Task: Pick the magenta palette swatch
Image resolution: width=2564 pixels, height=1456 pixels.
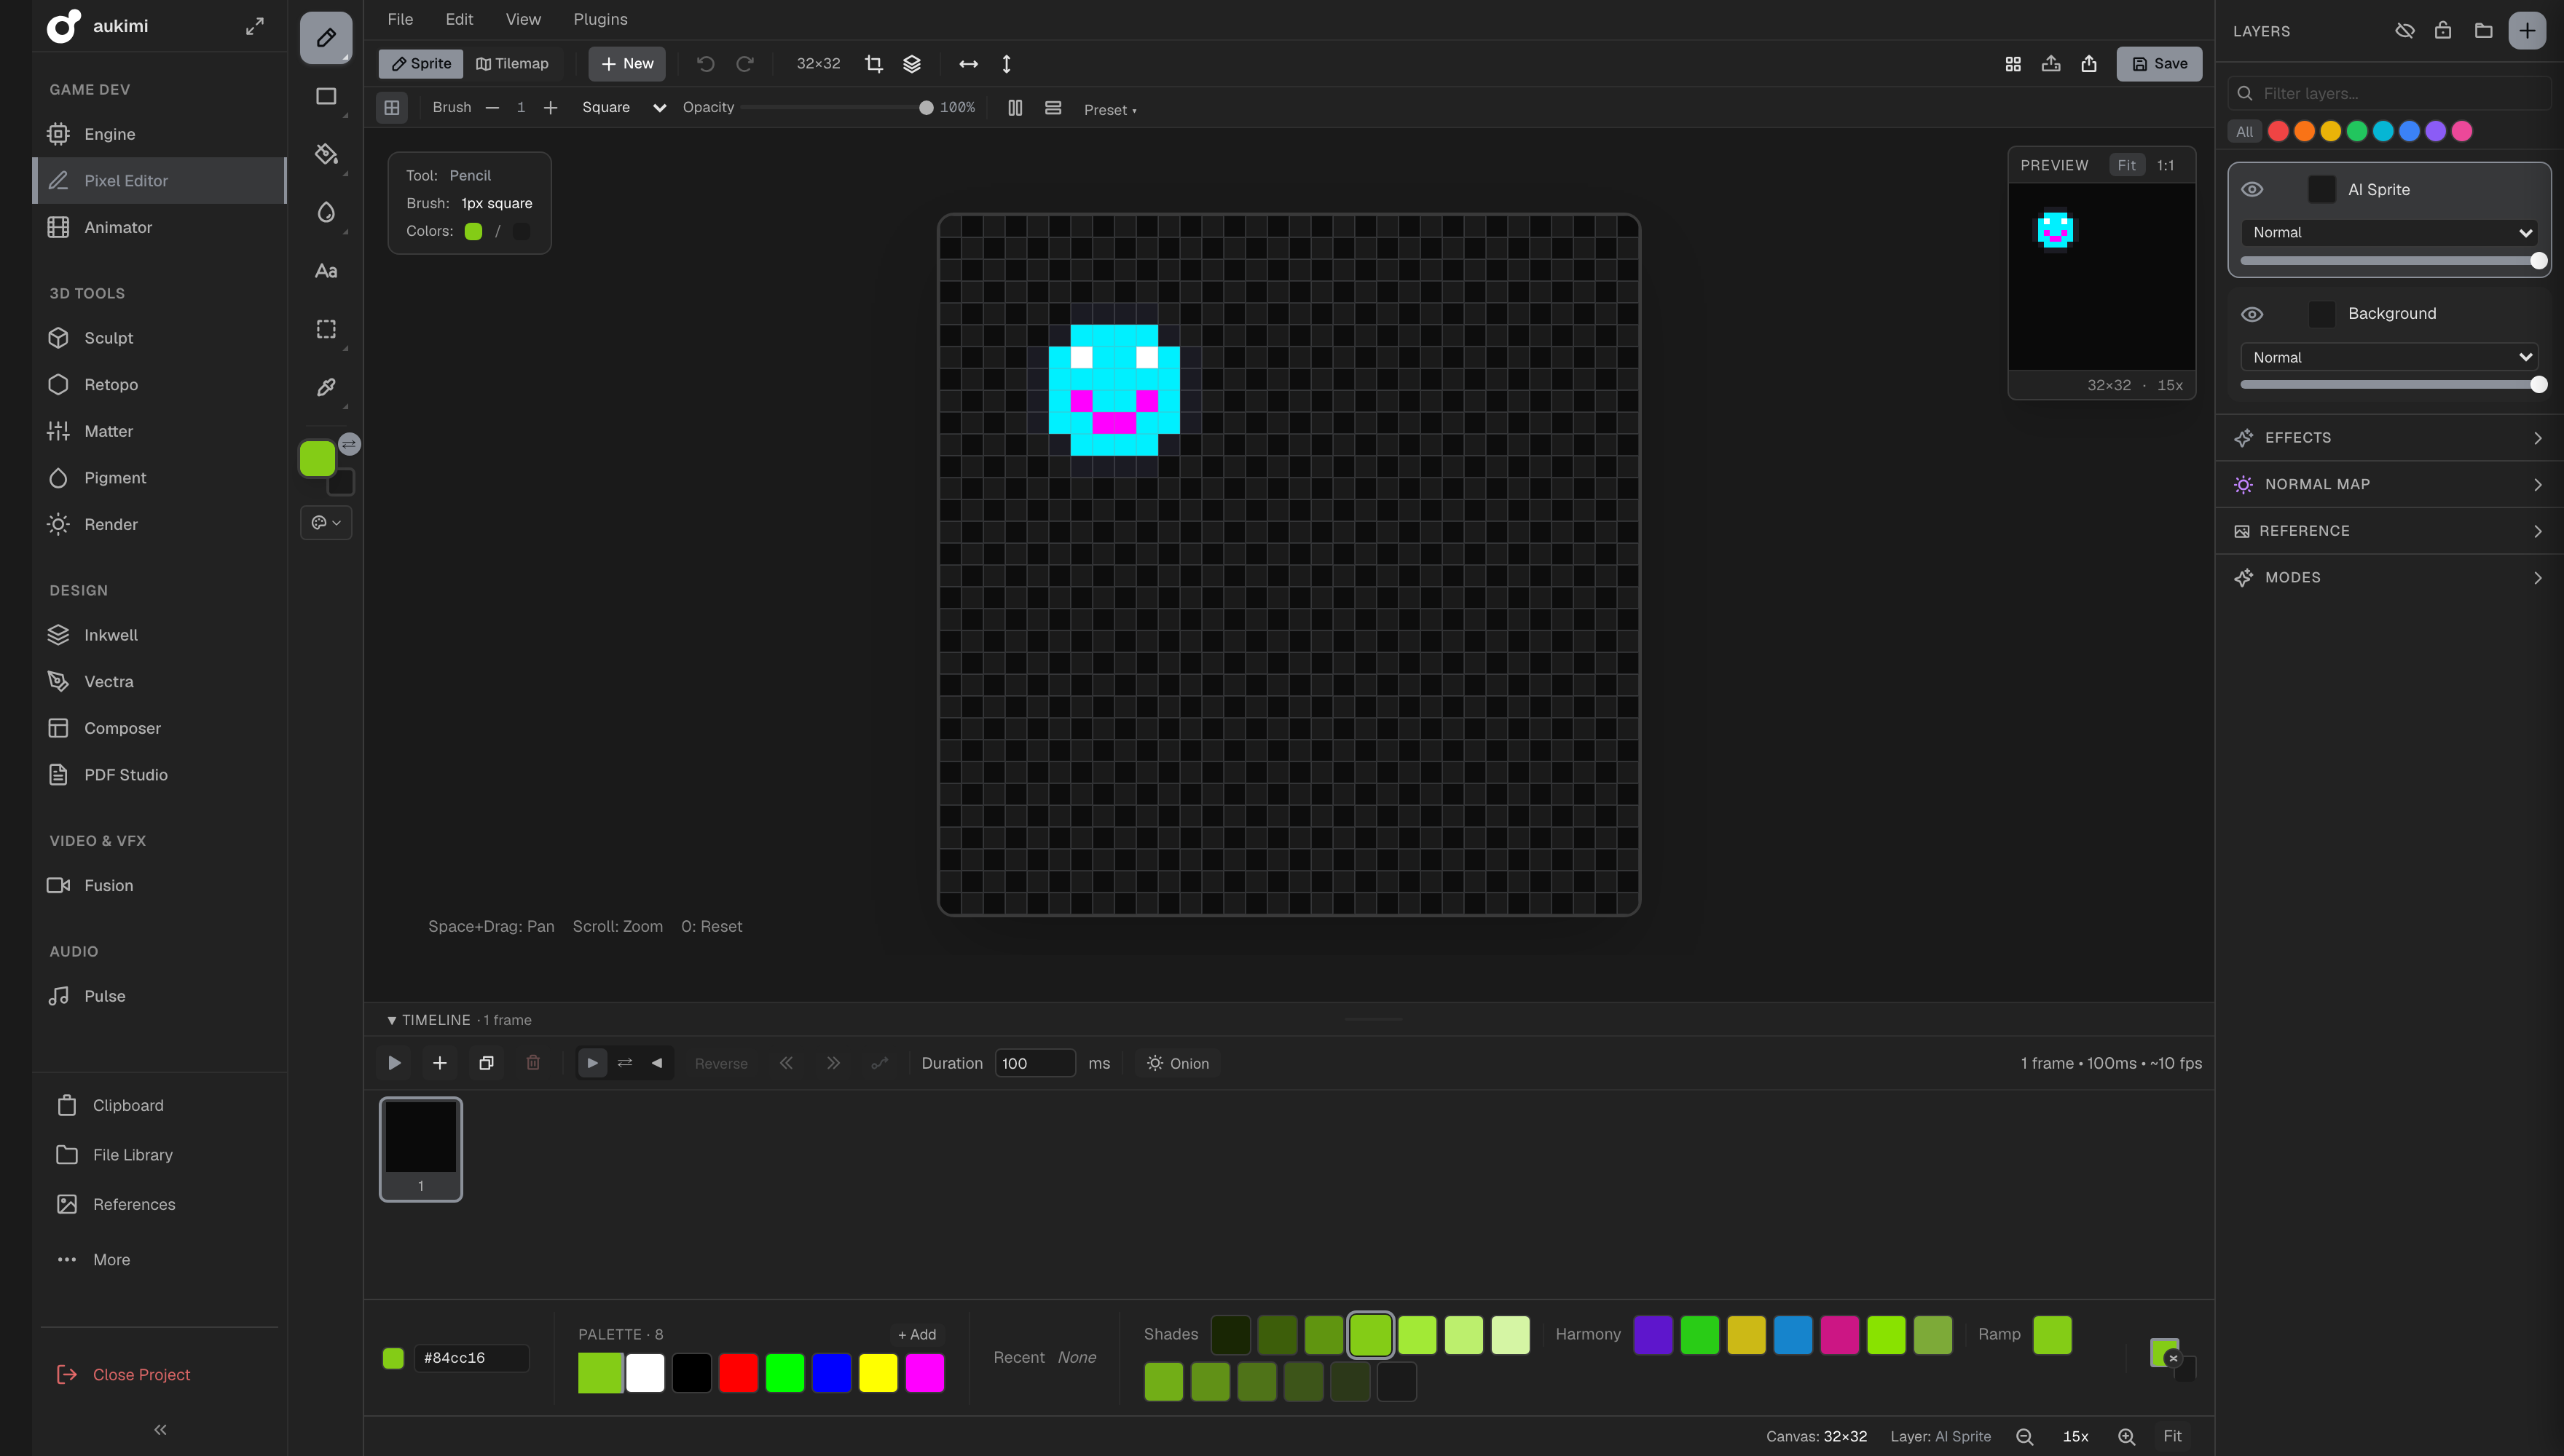Action: pyautogui.click(x=924, y=1373)
